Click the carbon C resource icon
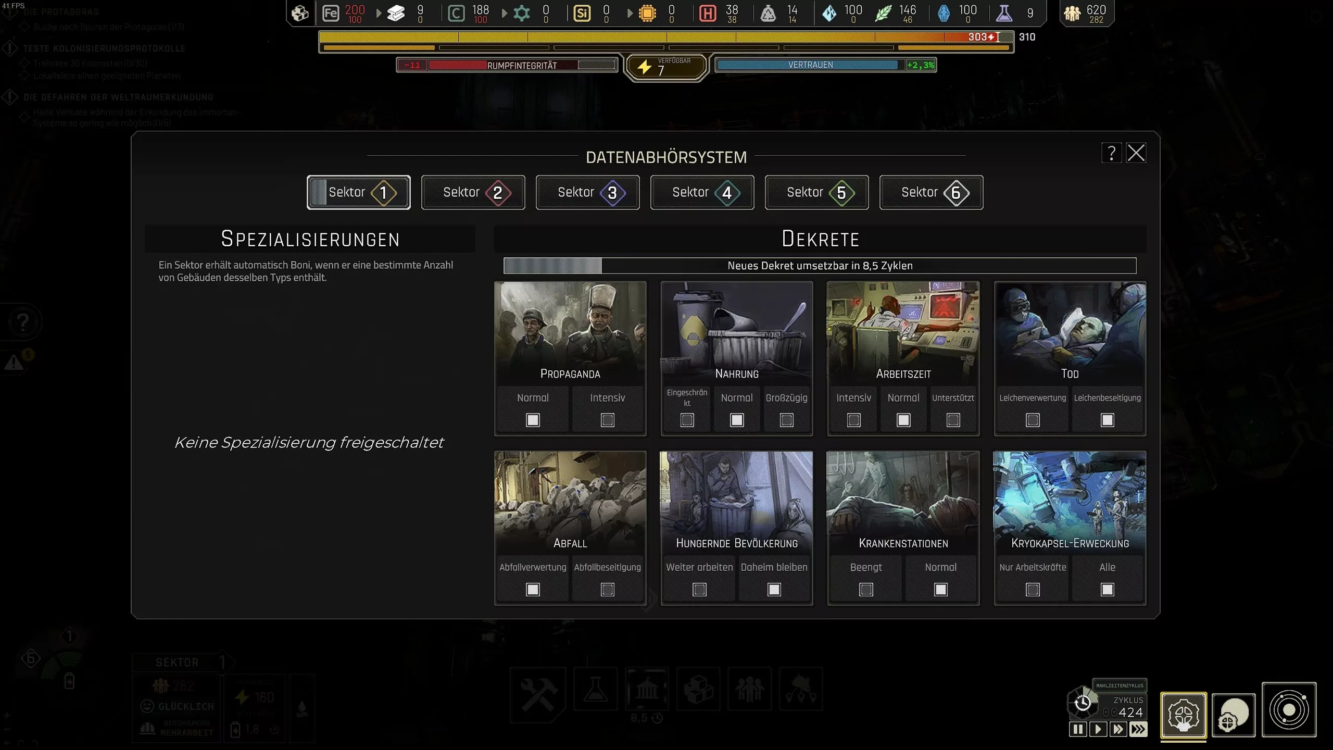Screen dimensions: 1333x750 [x=456, y=13]
